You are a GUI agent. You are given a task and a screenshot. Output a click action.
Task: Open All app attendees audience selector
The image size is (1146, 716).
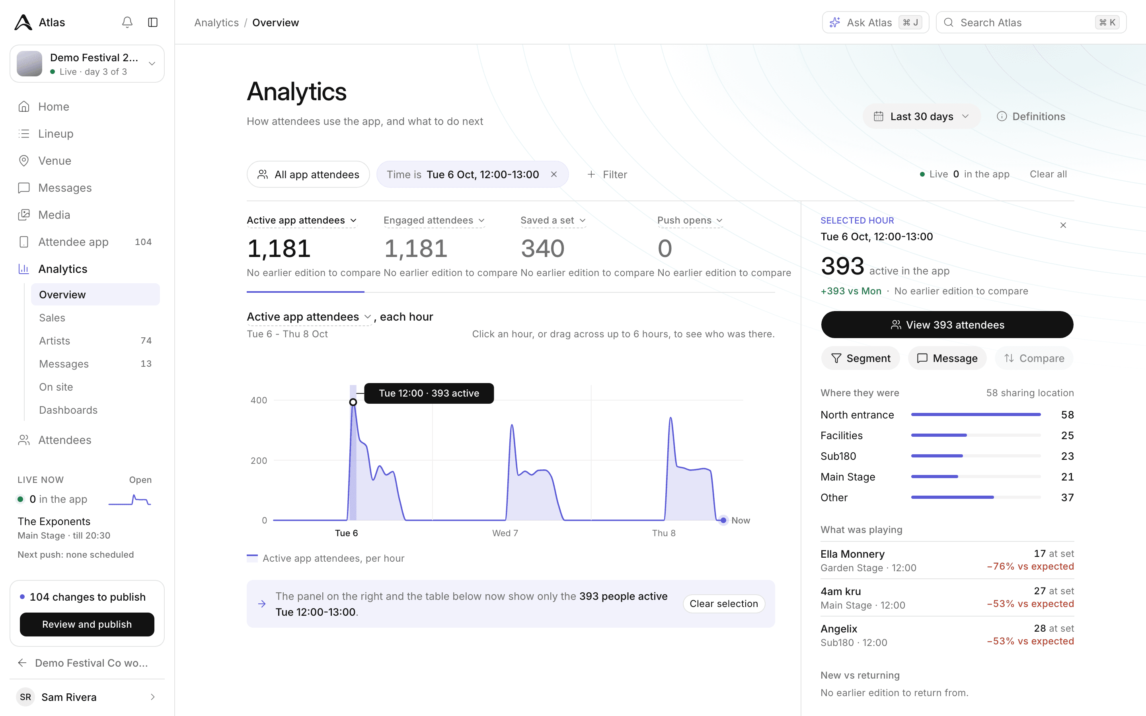point(308,174)
